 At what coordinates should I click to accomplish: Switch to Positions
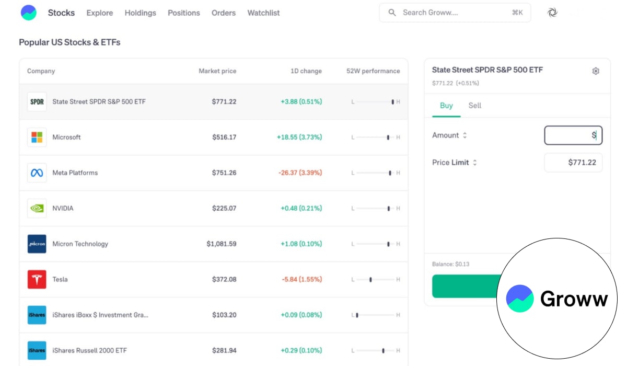coord(184,13)
